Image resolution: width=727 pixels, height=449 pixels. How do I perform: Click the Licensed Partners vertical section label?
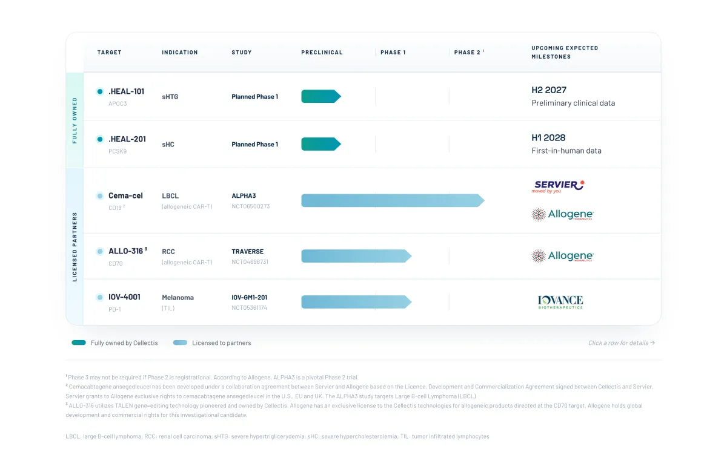(75, 247)
